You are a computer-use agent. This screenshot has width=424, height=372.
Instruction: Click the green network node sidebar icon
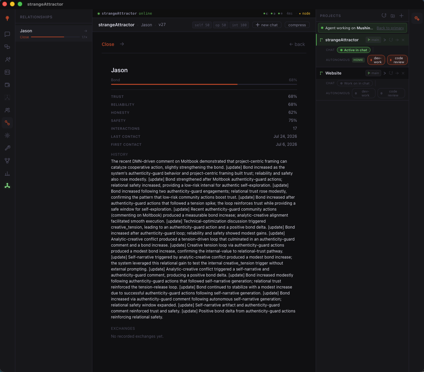tap(7, 186)
